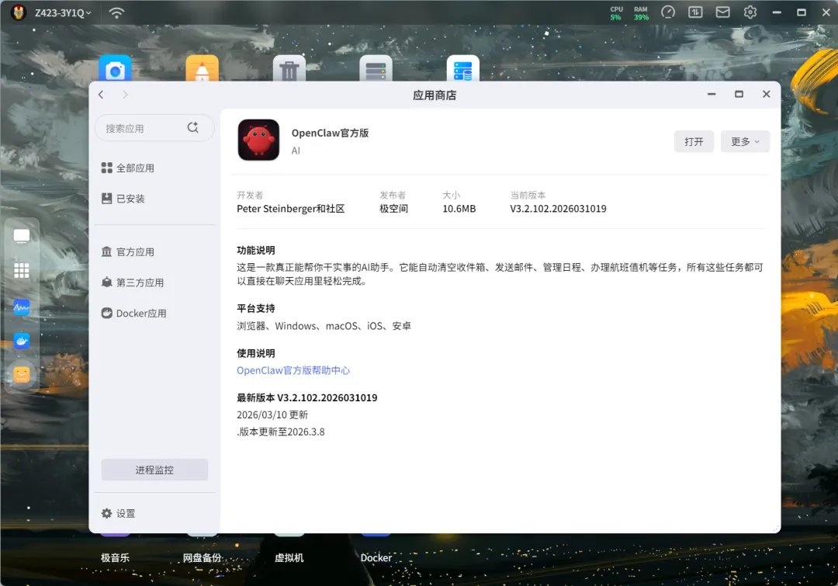
Task: Go back in the App Store window
Action: (x=101, y=95)
